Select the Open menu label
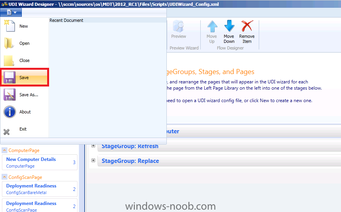 click(x=24, y=43)
